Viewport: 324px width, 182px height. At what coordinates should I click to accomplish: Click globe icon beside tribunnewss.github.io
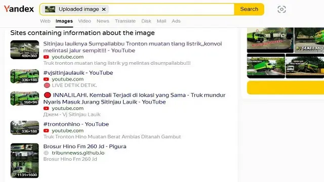coord(46,153)
